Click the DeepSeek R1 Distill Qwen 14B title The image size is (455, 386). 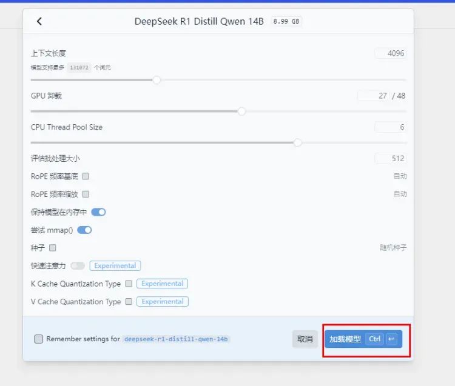click(199, 21)
